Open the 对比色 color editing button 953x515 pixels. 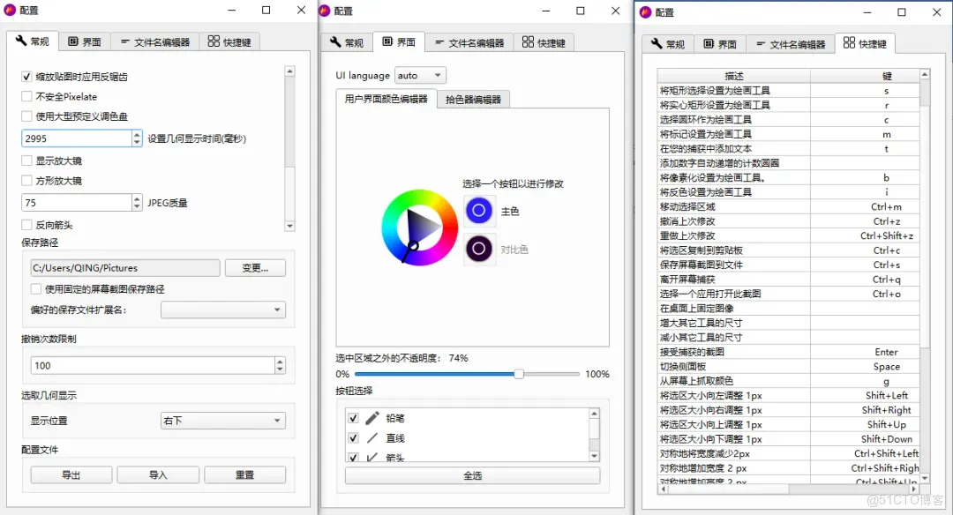click(x=478, y=249)
